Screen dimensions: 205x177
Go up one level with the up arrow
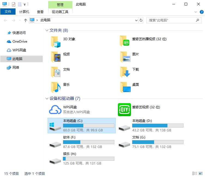(x=26, y=20)
